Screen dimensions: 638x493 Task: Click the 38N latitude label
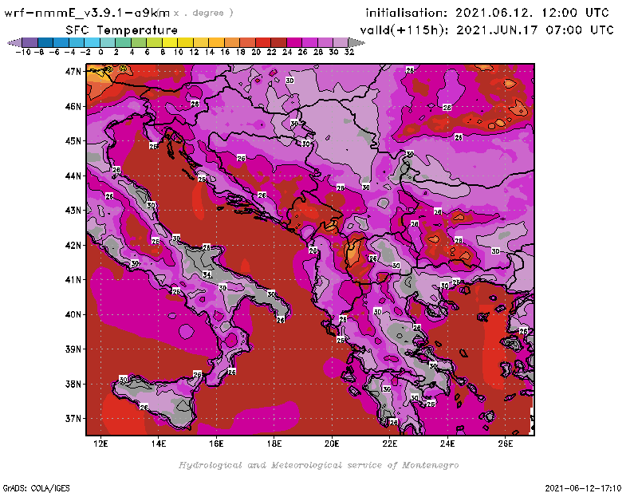tap(73, 385)
